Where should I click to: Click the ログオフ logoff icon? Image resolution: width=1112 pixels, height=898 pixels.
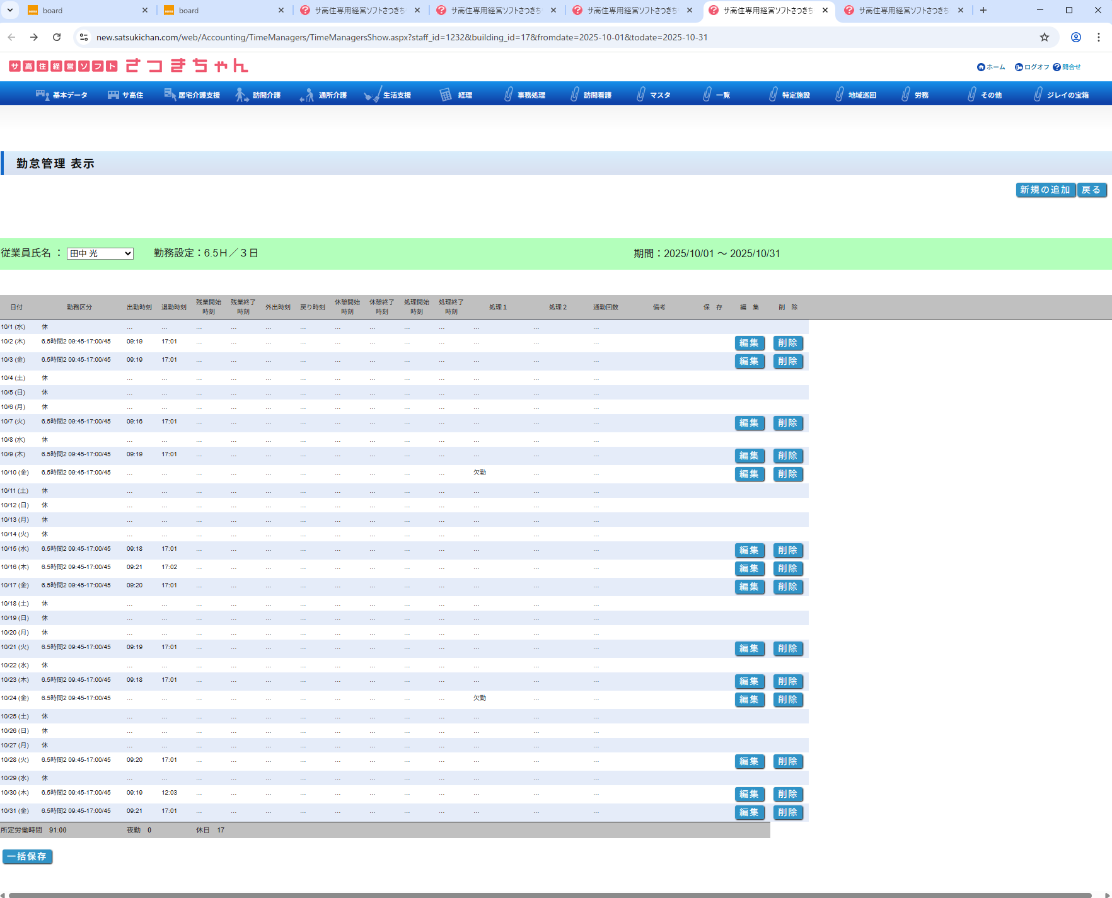pyautogui.click(x=1019, y=67)
